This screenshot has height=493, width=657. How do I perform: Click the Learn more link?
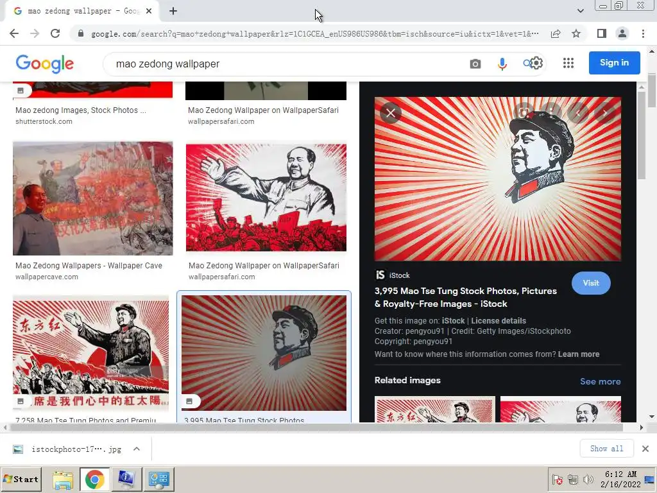pyautogui.click(x=579, y=354)
